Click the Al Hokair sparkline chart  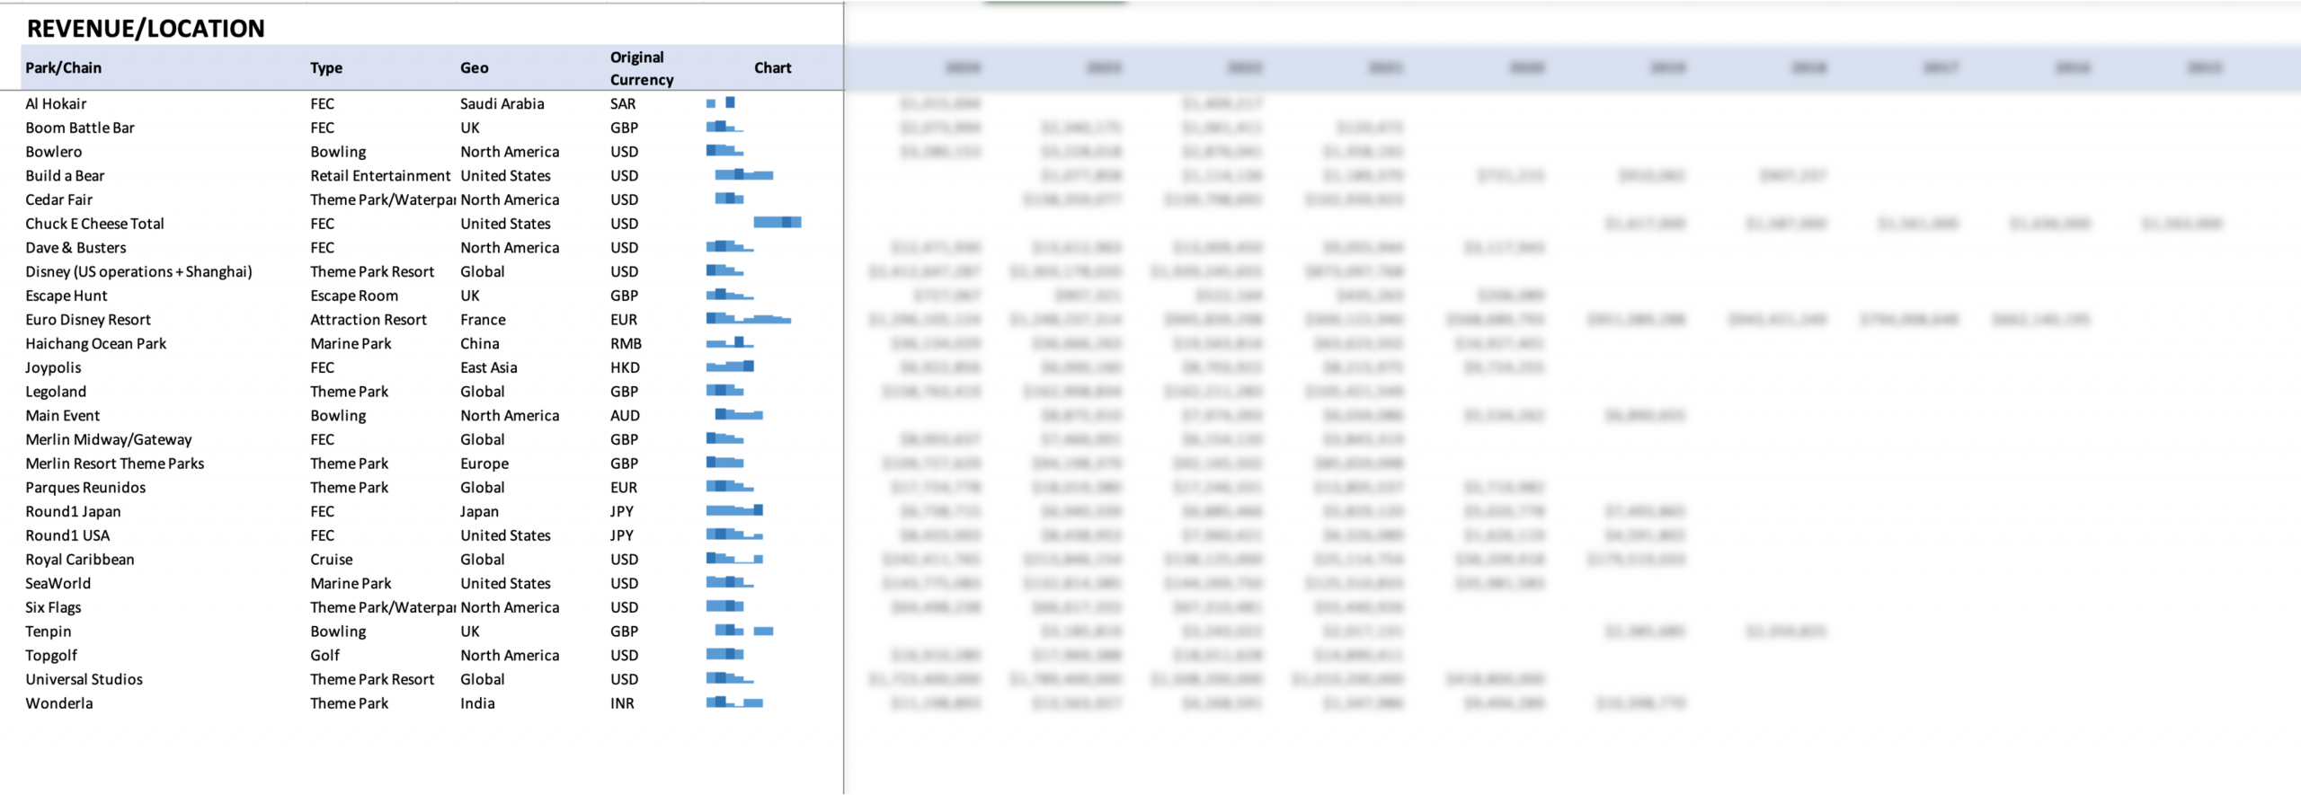point(721,103)
